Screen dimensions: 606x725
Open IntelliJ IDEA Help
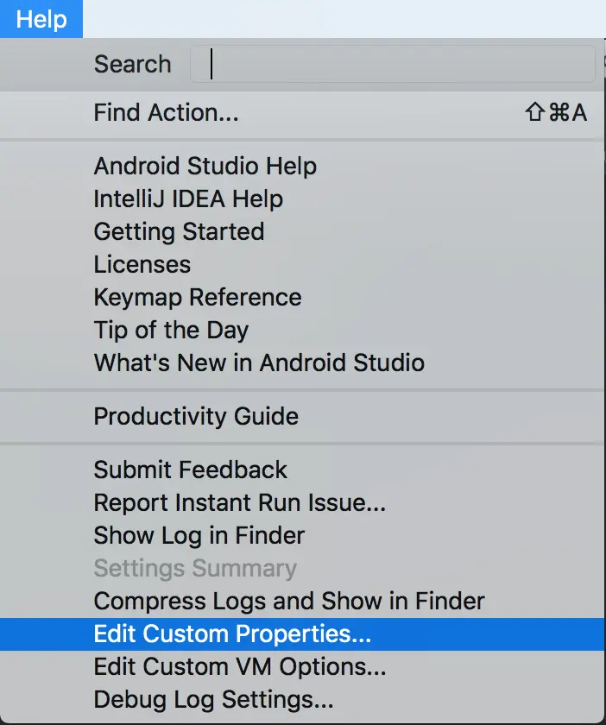click(x=188, y=199)
